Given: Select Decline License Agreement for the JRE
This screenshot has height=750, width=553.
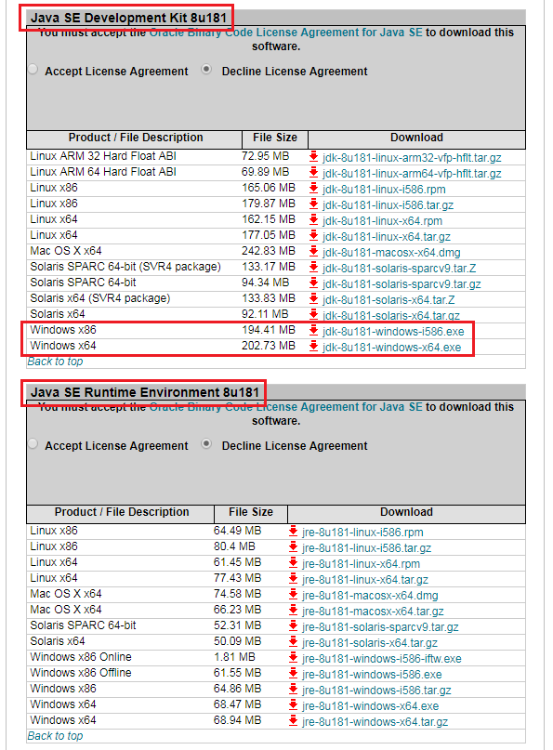Looking at the screenshot, I should [206, 444].
